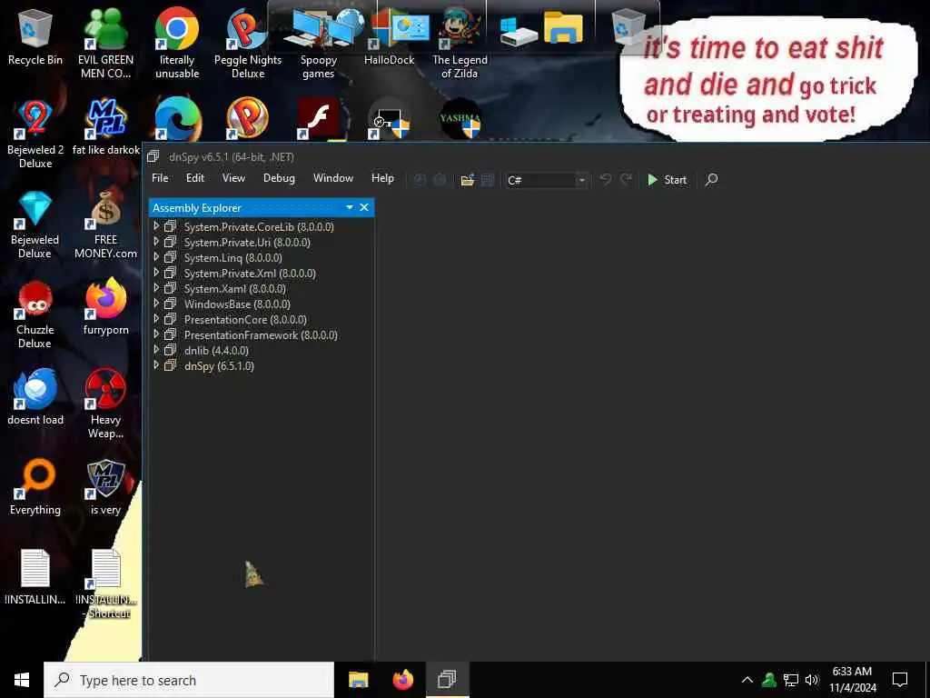The width and height of the screenshot is (930, 698).
Task: Click the Navigate Backward toolbar icon
Action: tap(420, 180)
